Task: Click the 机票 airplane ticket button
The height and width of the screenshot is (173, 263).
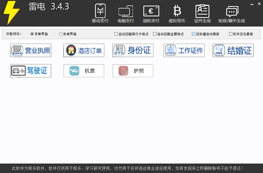Action: point(84,71)
